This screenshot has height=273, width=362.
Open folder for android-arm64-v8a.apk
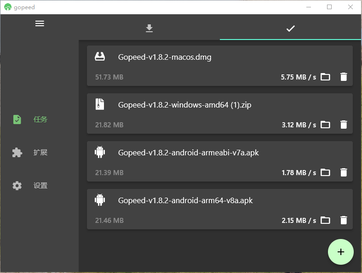click(x=325, y=220)
